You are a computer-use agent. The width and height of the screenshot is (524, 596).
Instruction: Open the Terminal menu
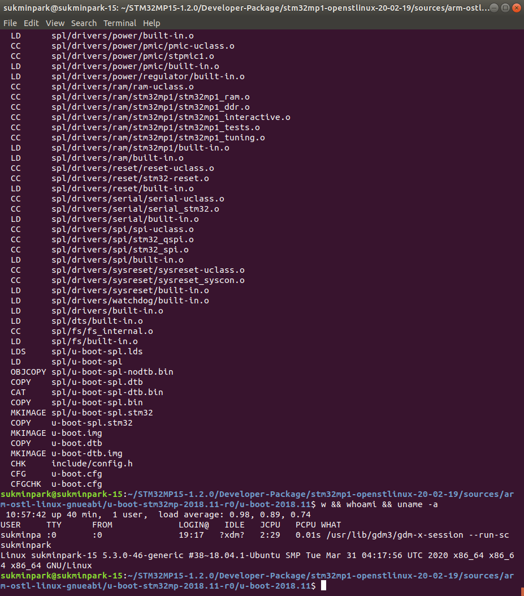coord(120,23)
